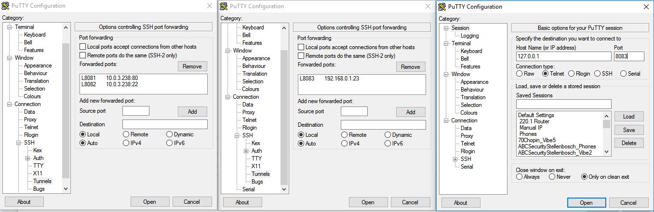Click Cancel button in middle window
This screenshot has width=654, height=212.
pyautogui.click(x=410, y=202)
